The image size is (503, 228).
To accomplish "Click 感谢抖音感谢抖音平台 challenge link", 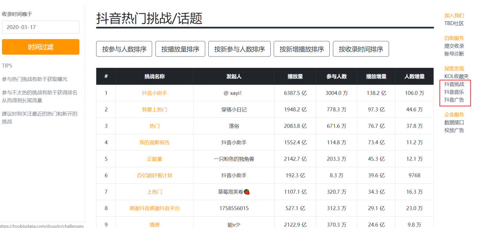I will click(x=154, y=208).
